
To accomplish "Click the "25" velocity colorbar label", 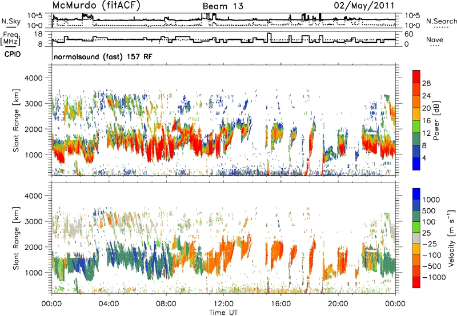I will pos(426,233).
